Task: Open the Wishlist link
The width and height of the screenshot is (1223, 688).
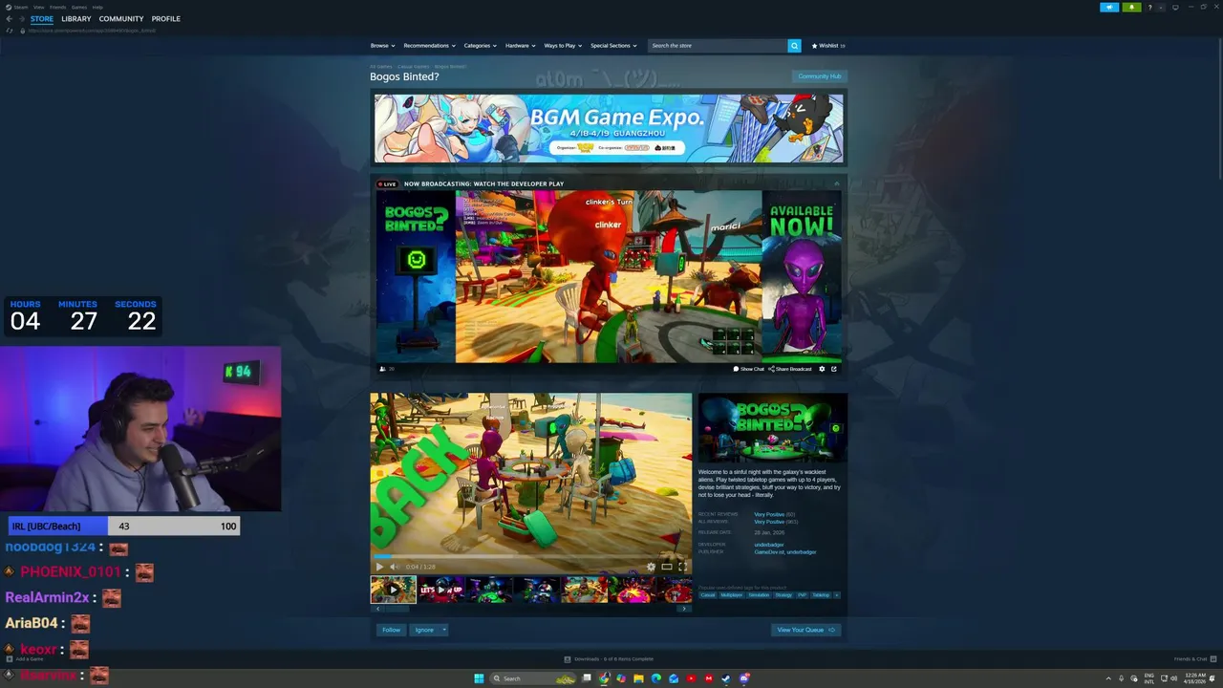Action: click(828, 45)
